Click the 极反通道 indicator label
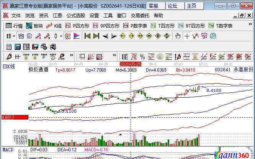Image resolution: width=255 pixels, height=159 pixels. tap(39, 70)
